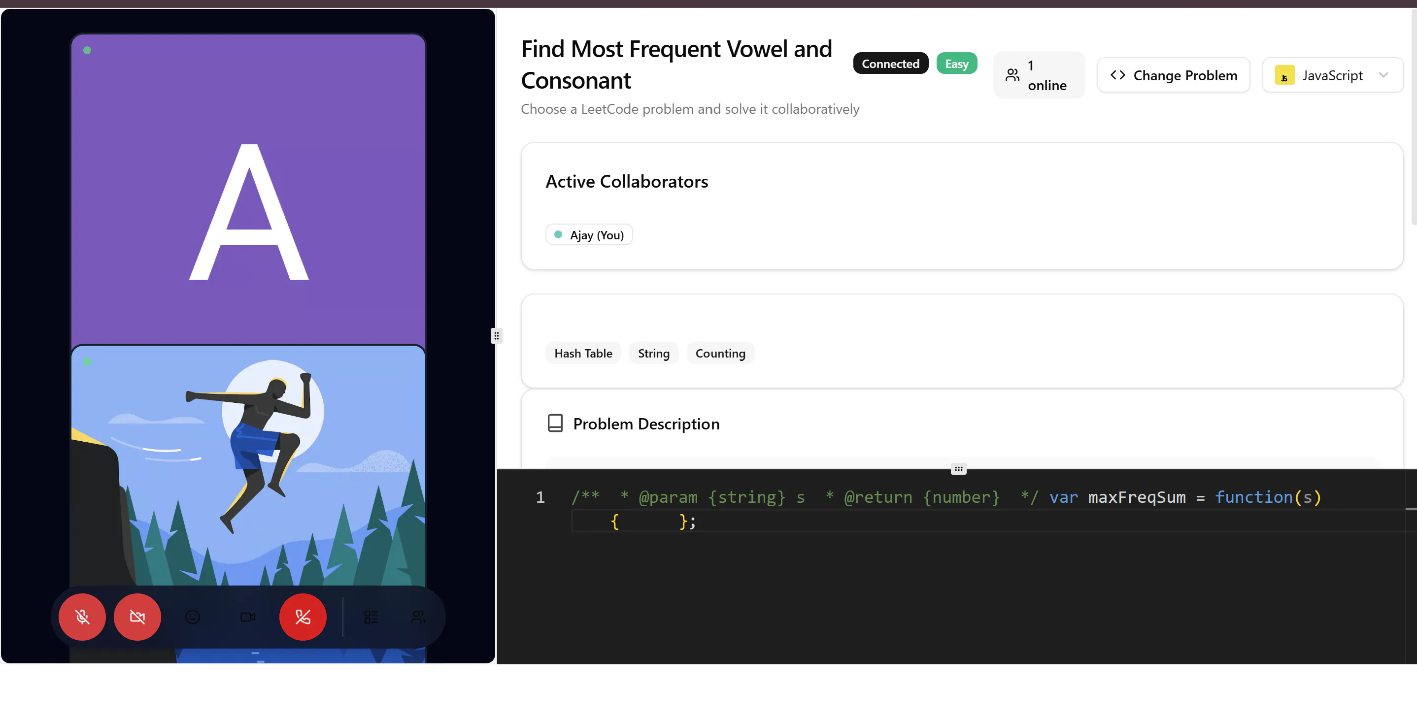Select the Counting tag
Image resolution: width=1417 pixels, height=718 pixels.
coord(721,354)
